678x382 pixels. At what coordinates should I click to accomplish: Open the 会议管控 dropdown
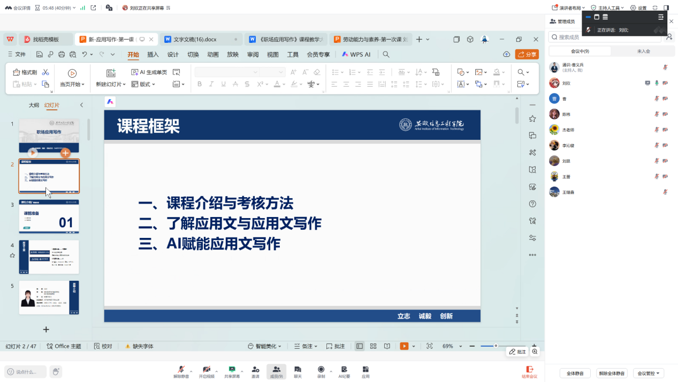[x=649, y=373]
